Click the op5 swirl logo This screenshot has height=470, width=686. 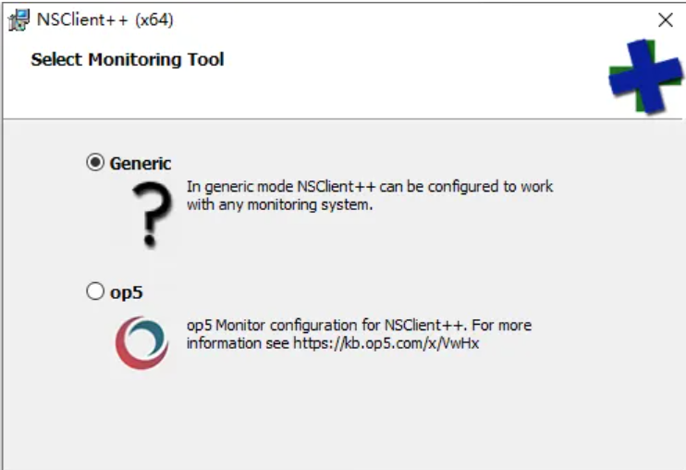(x=141, y=342)
